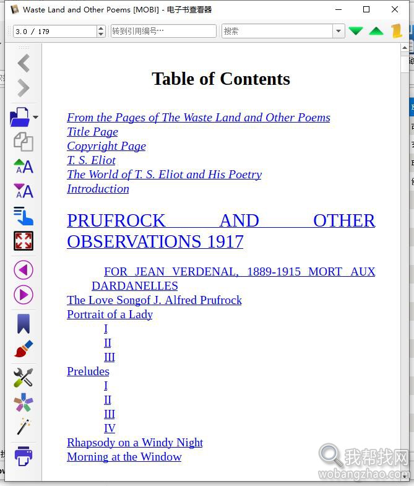
Task: Open the T. S. Eliot link
Action: (x=91, y=160)
